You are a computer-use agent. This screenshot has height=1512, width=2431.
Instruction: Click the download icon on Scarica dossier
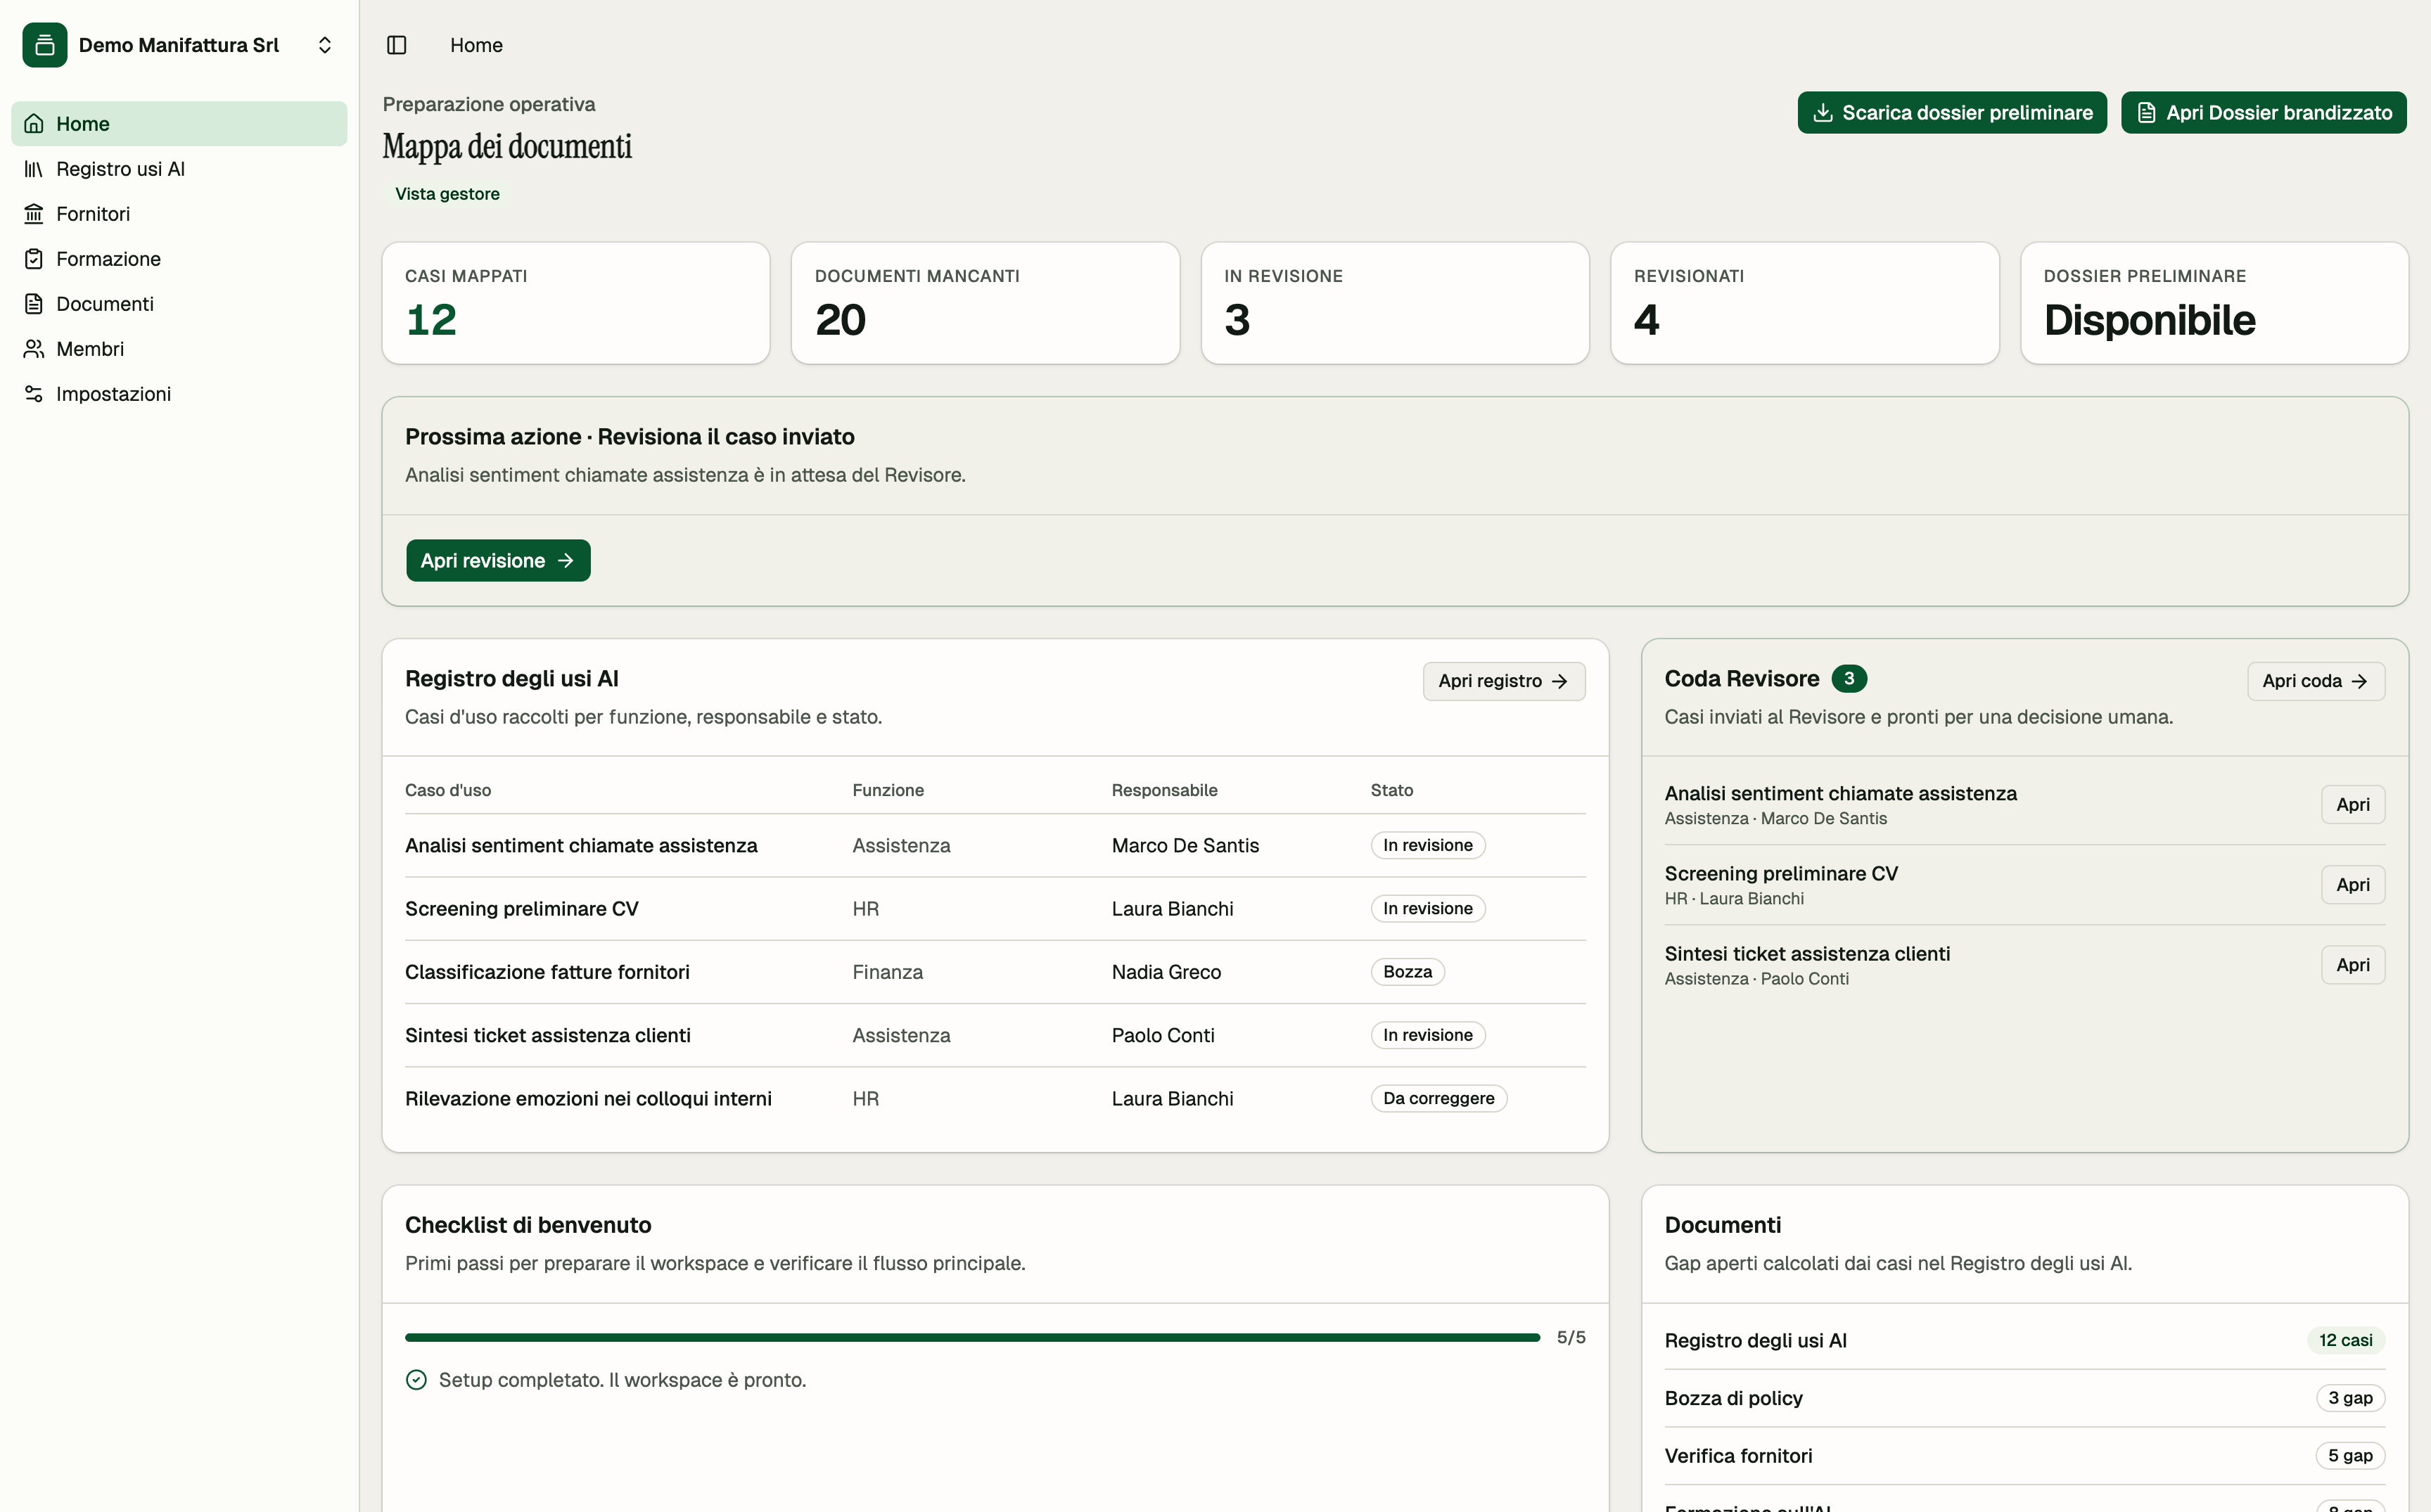tap(1823, 113)
